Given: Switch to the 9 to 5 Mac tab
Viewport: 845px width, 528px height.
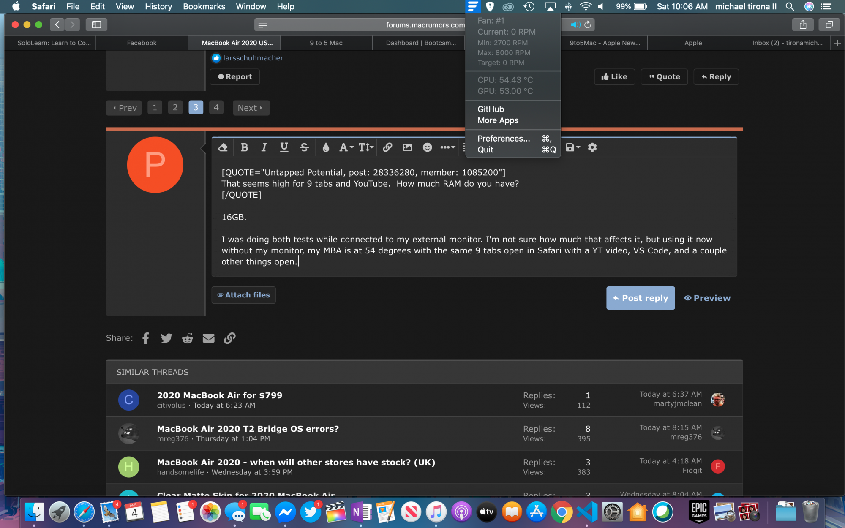Looking at the screenshot, I should pos(326,43).
